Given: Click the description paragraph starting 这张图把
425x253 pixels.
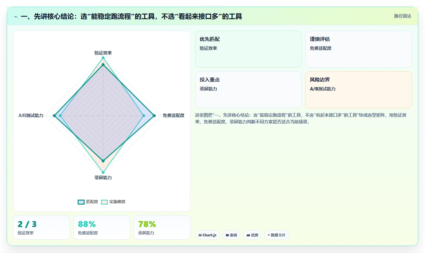Looking at the screenshot, I should [301, 118].
